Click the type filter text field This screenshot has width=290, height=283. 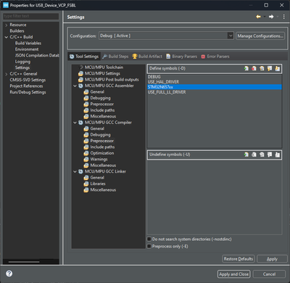[31, 16]
